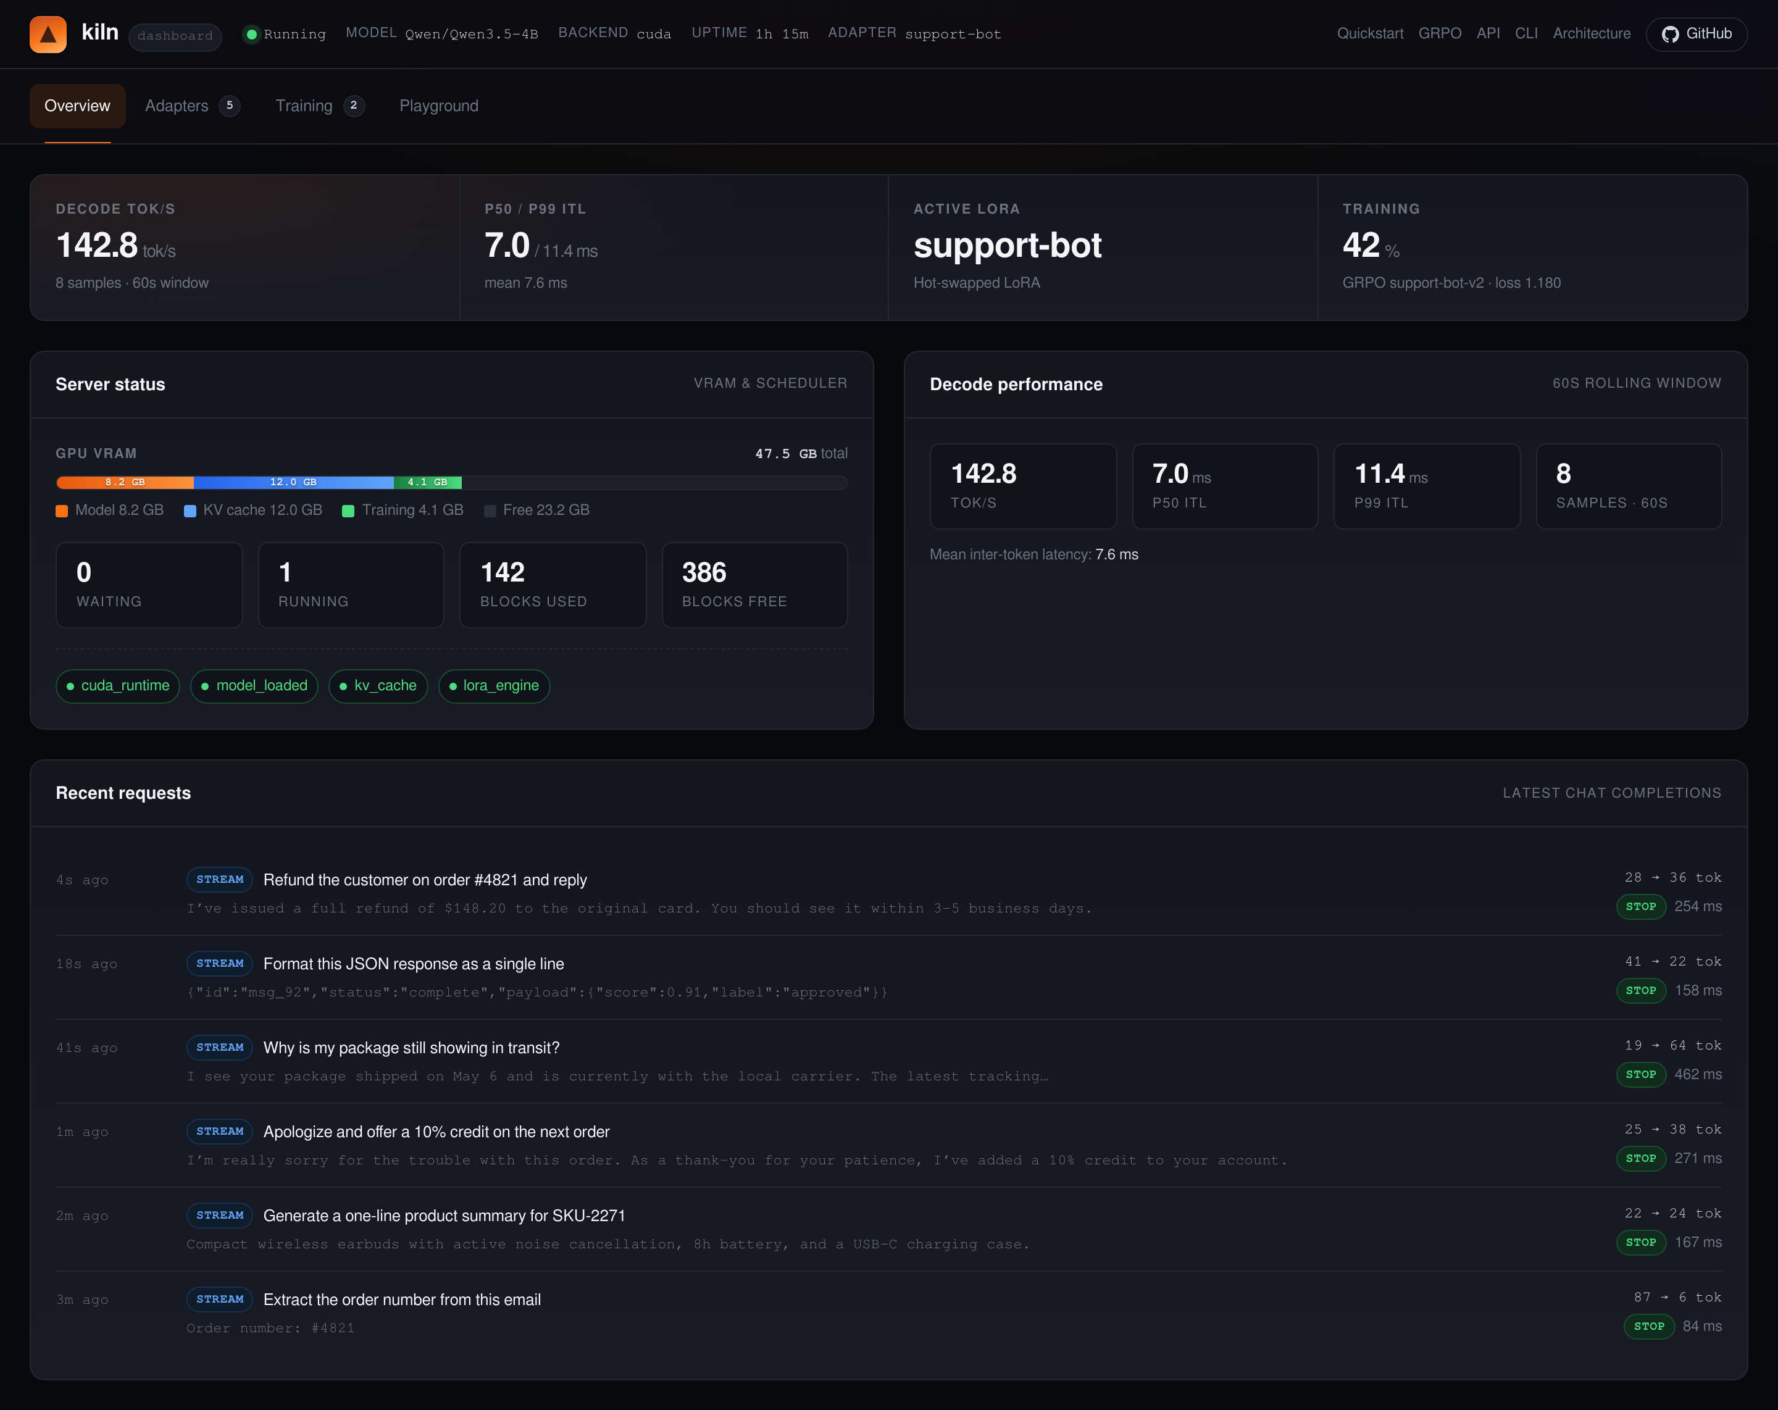Open the Architecture link
Image resolution: width=1778 pixels, height=1410 pixels.
click(1592, 34)
